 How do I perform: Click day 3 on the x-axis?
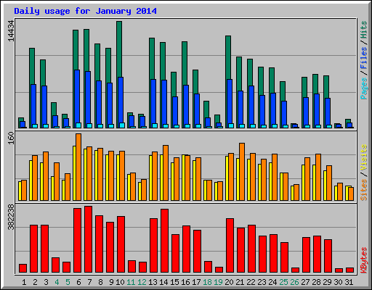pos(46,282)
